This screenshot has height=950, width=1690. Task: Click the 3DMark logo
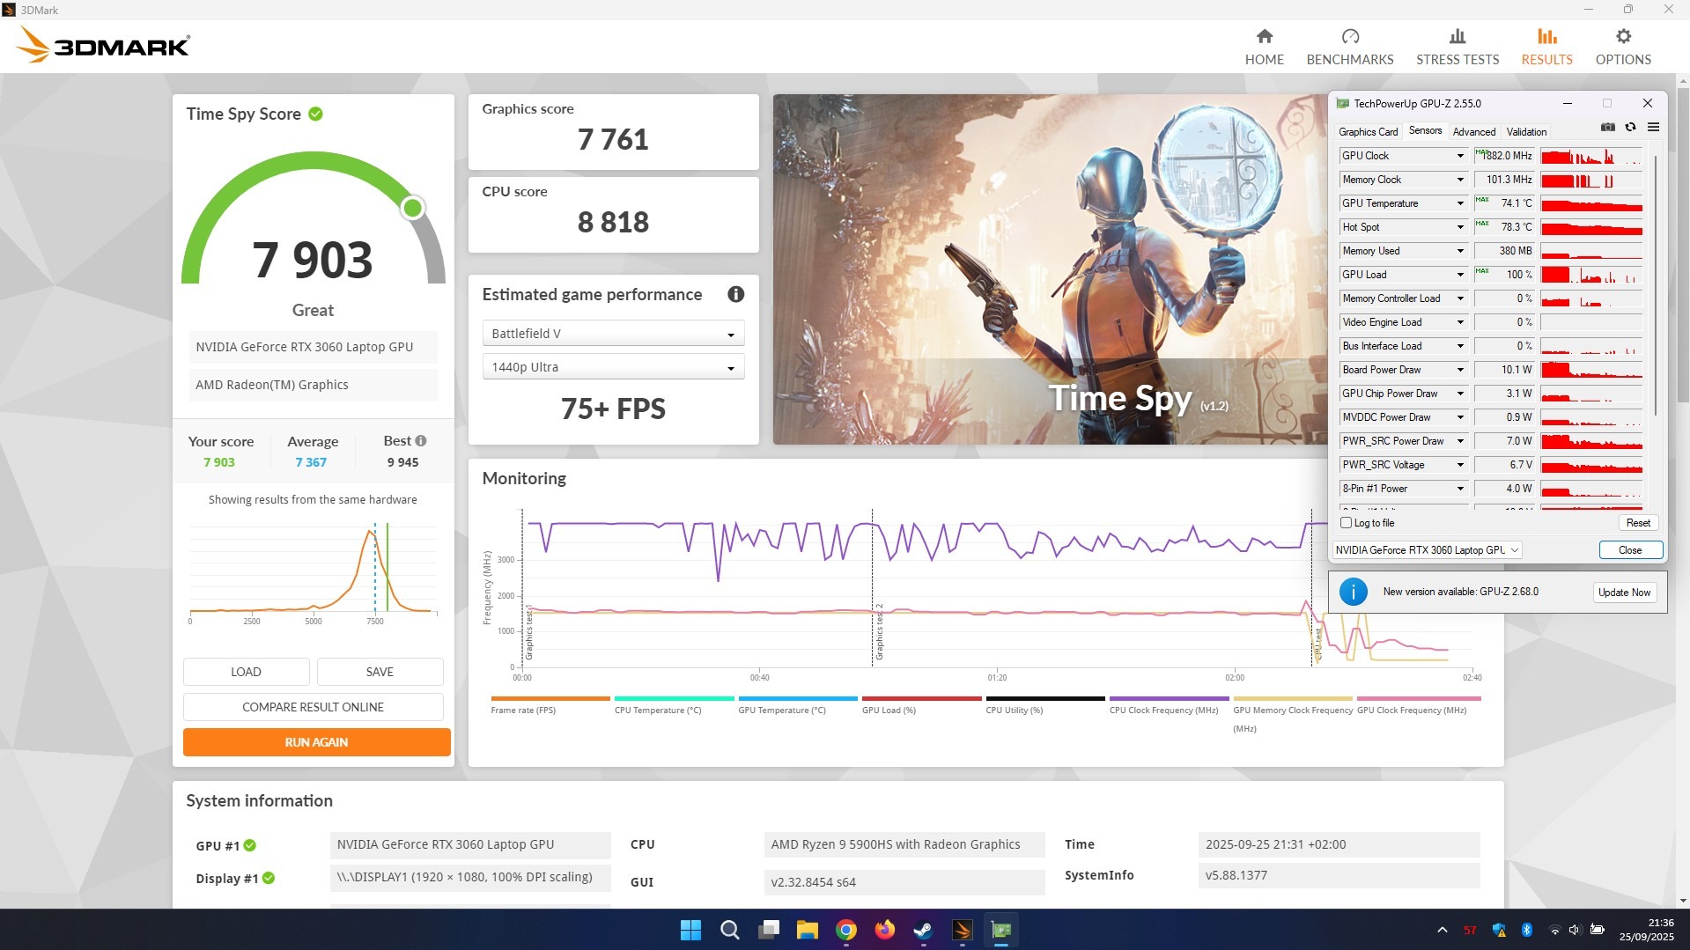(x=103, y=45)
